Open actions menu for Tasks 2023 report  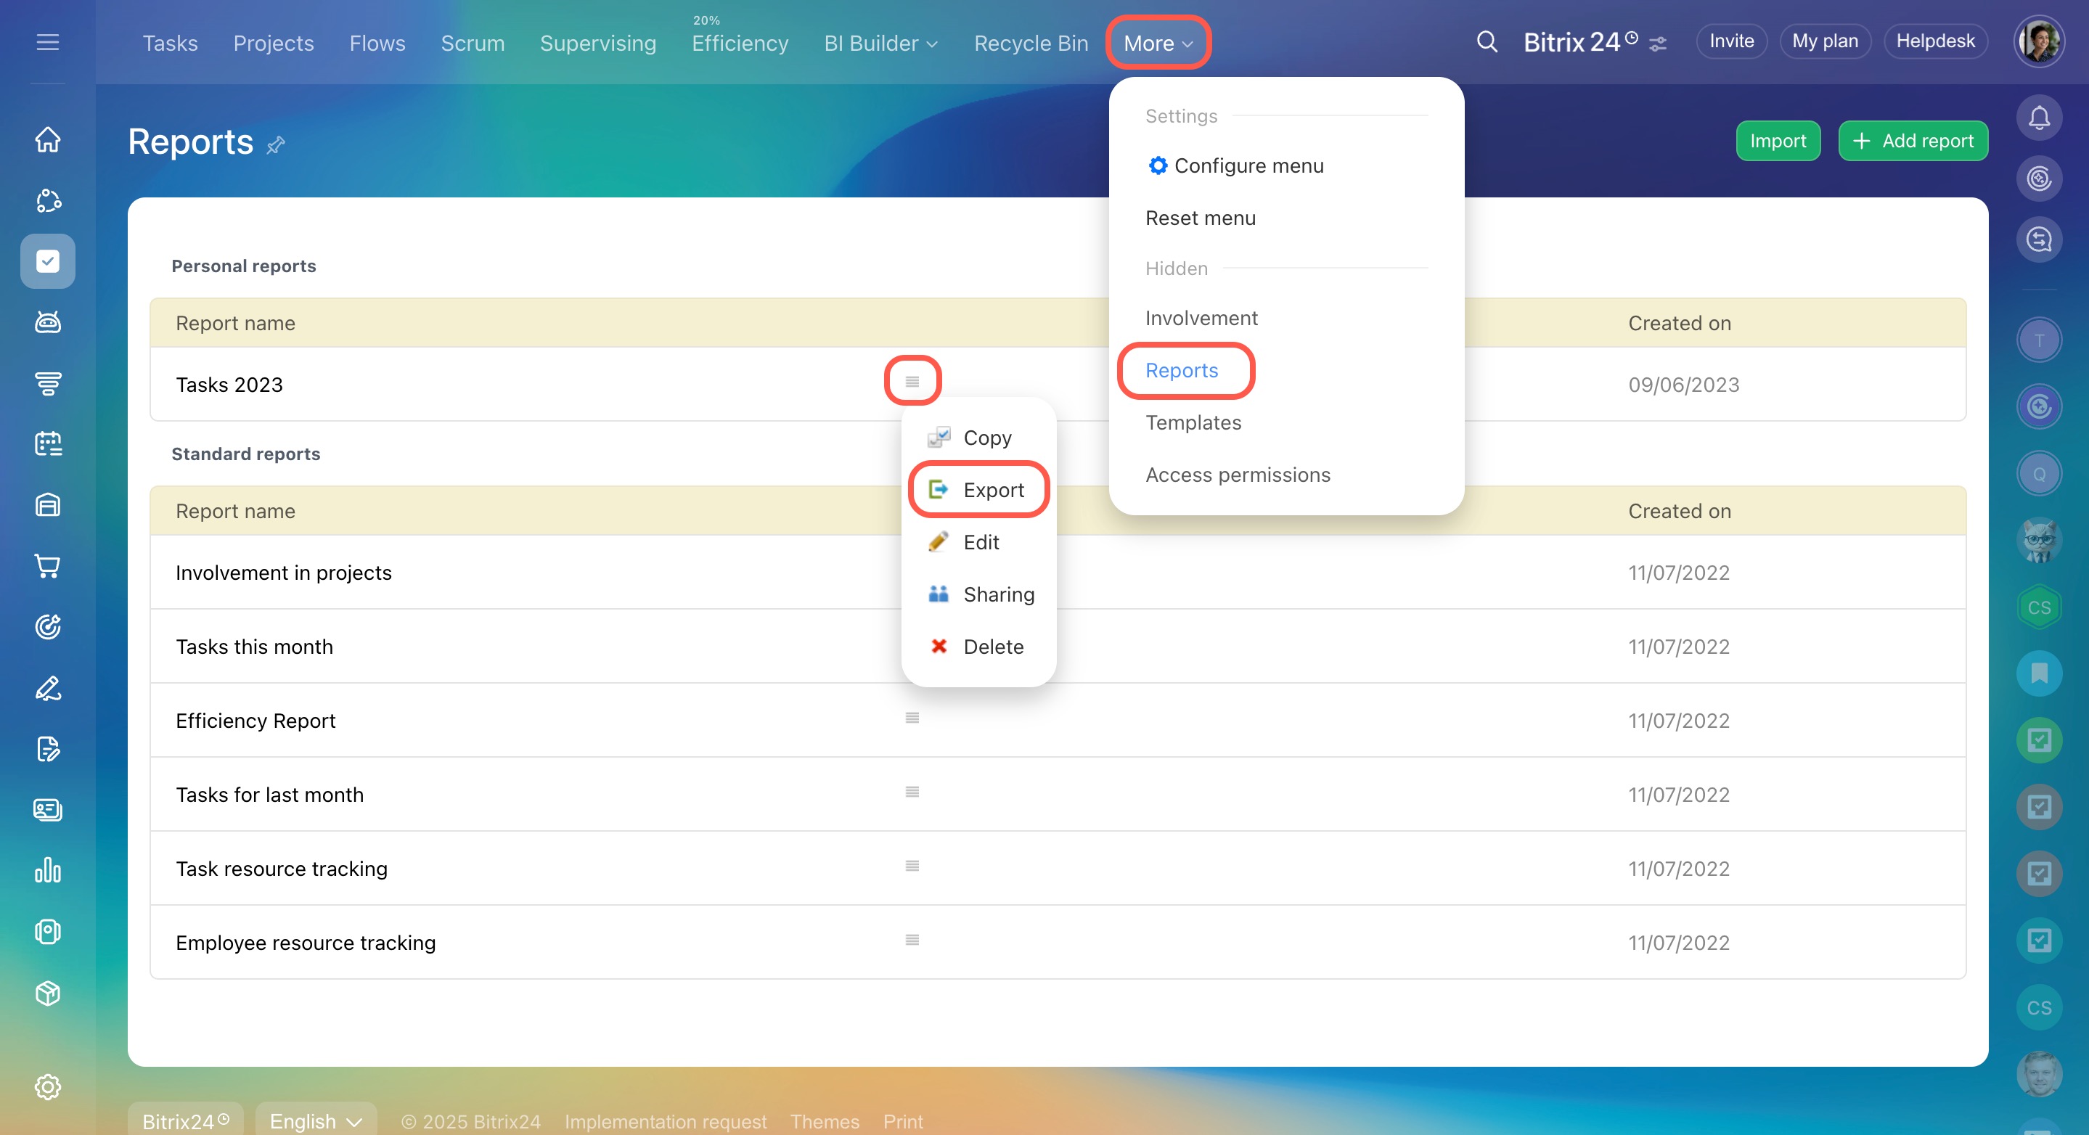[912, 381]
